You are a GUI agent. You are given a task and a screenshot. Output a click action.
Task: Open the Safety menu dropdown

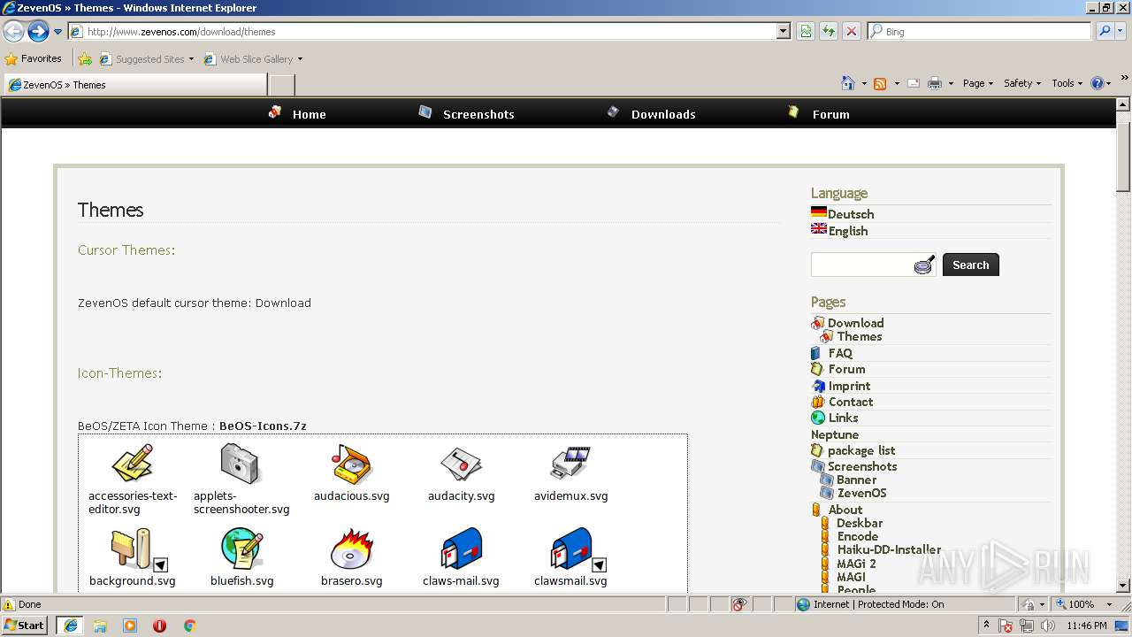tap(1022, 83)
